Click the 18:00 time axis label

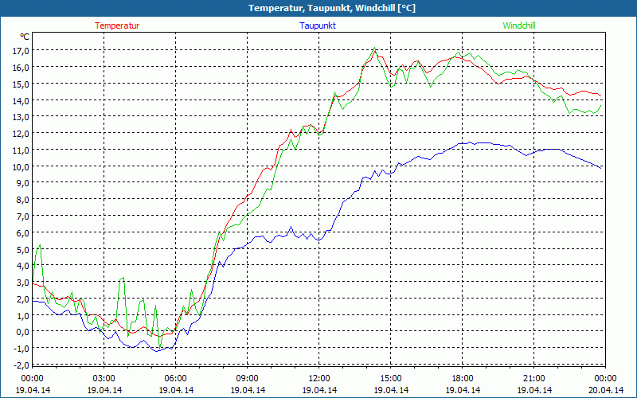pos(463,379)
